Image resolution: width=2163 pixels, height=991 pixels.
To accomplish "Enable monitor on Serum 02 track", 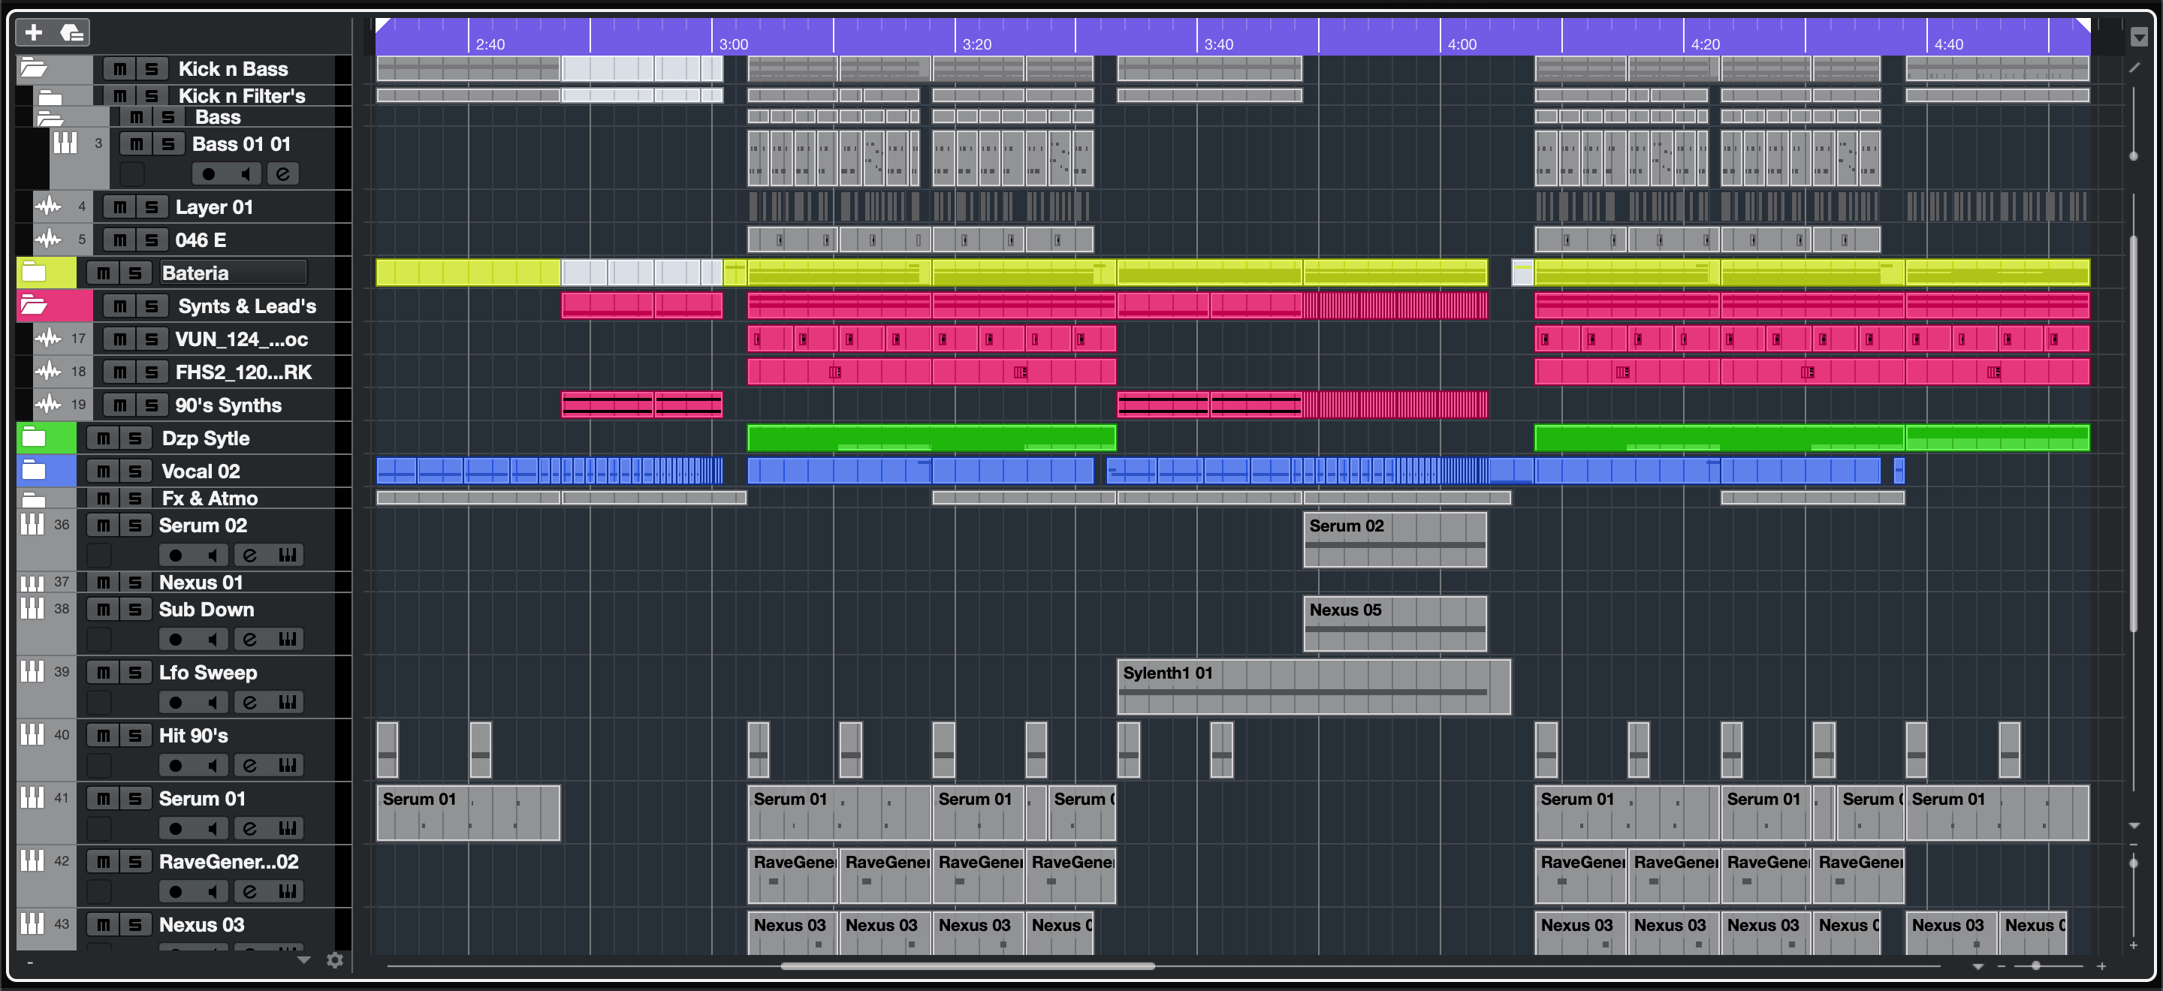I will 213,555.
